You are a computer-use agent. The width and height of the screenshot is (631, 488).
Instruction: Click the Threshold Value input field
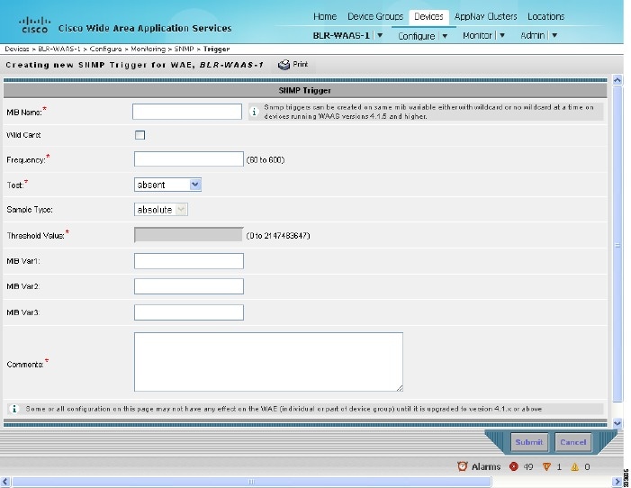pos(189,235)
